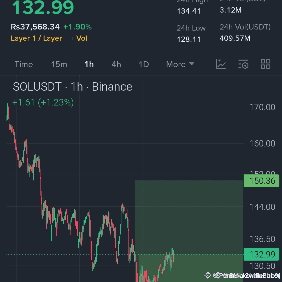Select the 1h interval tab

click(89, 64)
